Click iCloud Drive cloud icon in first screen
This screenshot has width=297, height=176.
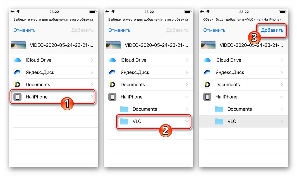tap(17, 60)
